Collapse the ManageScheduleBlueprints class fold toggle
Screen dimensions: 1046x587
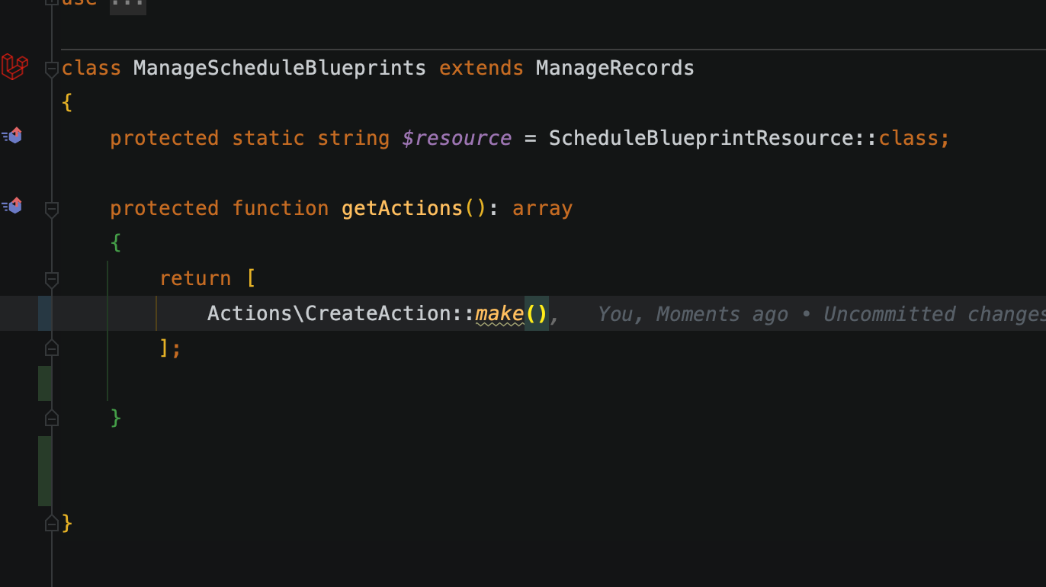coord(51,69)
